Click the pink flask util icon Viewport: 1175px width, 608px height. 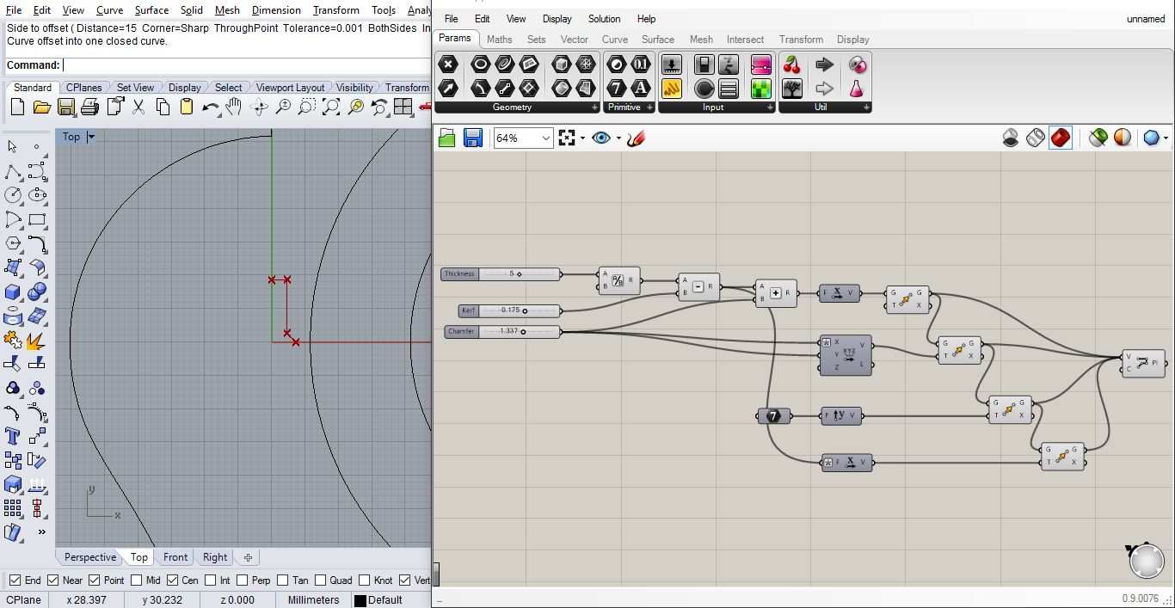click(857, 88)
